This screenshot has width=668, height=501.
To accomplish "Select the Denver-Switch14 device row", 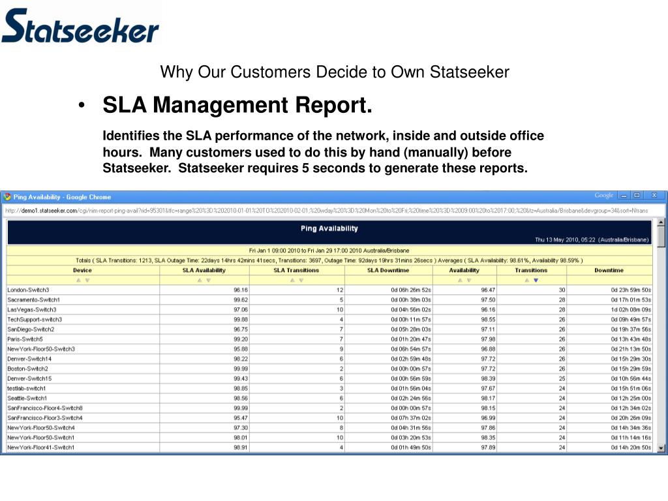I will click(329, 359).
